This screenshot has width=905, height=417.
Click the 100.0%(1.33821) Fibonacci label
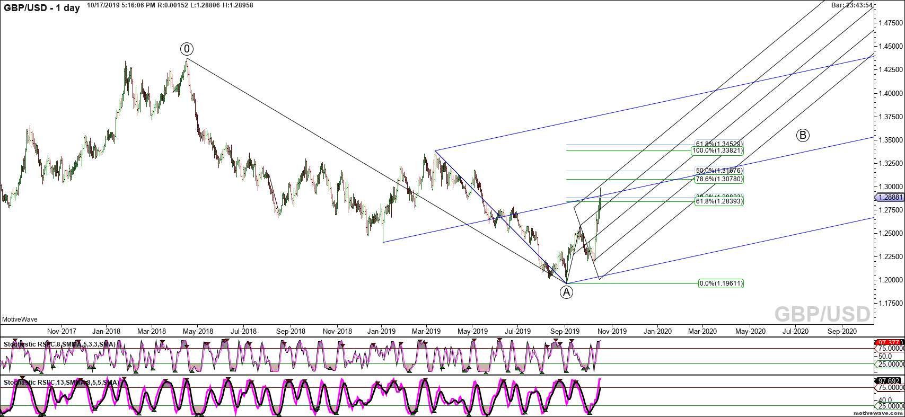[717, 151]
